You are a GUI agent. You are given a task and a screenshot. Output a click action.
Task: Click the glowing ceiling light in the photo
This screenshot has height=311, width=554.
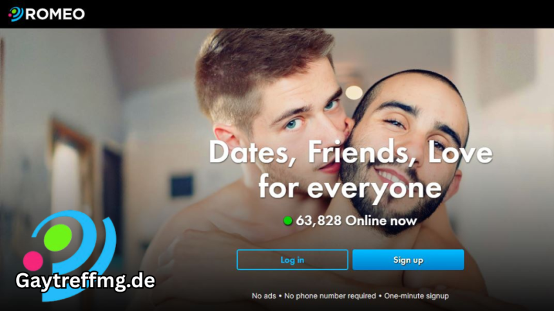click(x=354, y=93)
